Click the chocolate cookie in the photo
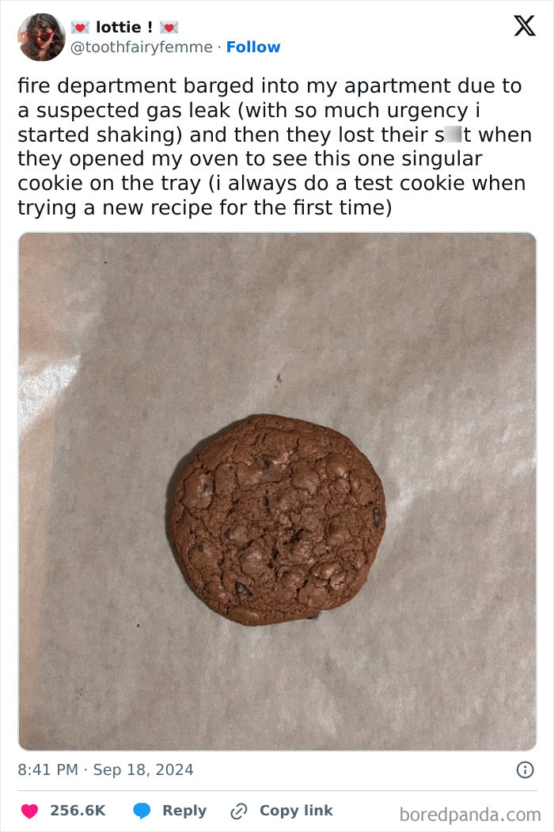The image size is (554, 832). coord(276,519)
